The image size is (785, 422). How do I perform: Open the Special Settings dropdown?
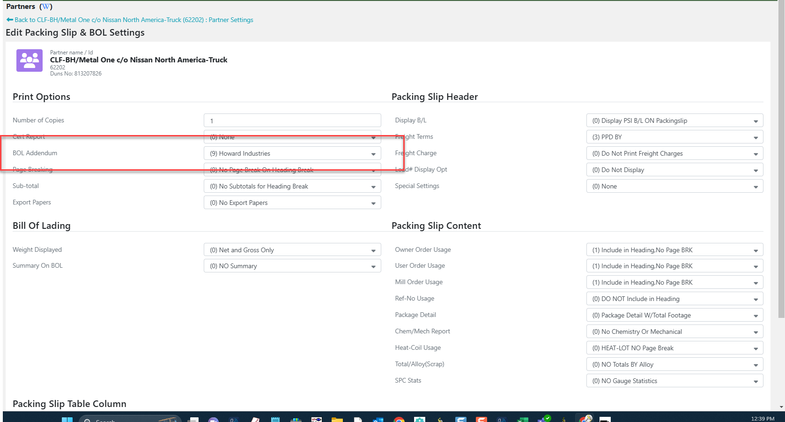(674, 186)
